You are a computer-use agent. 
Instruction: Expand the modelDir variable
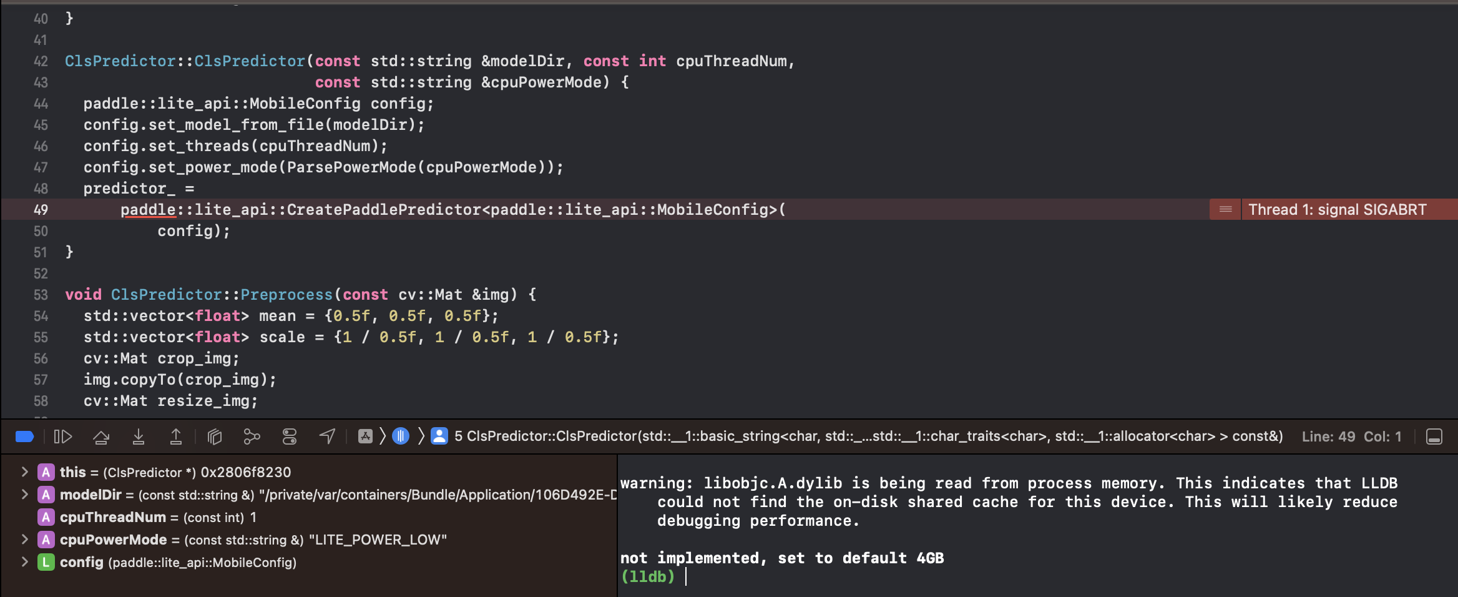coord(25,495)
